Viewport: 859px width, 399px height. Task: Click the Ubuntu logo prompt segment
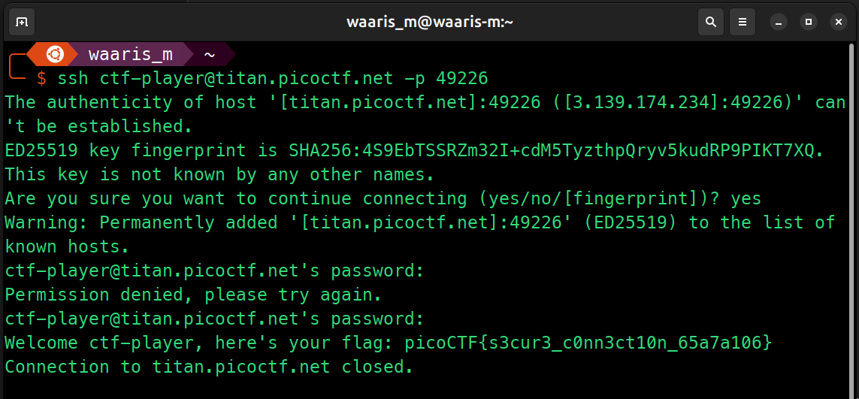pyautogui.click(x=55, y=54)
